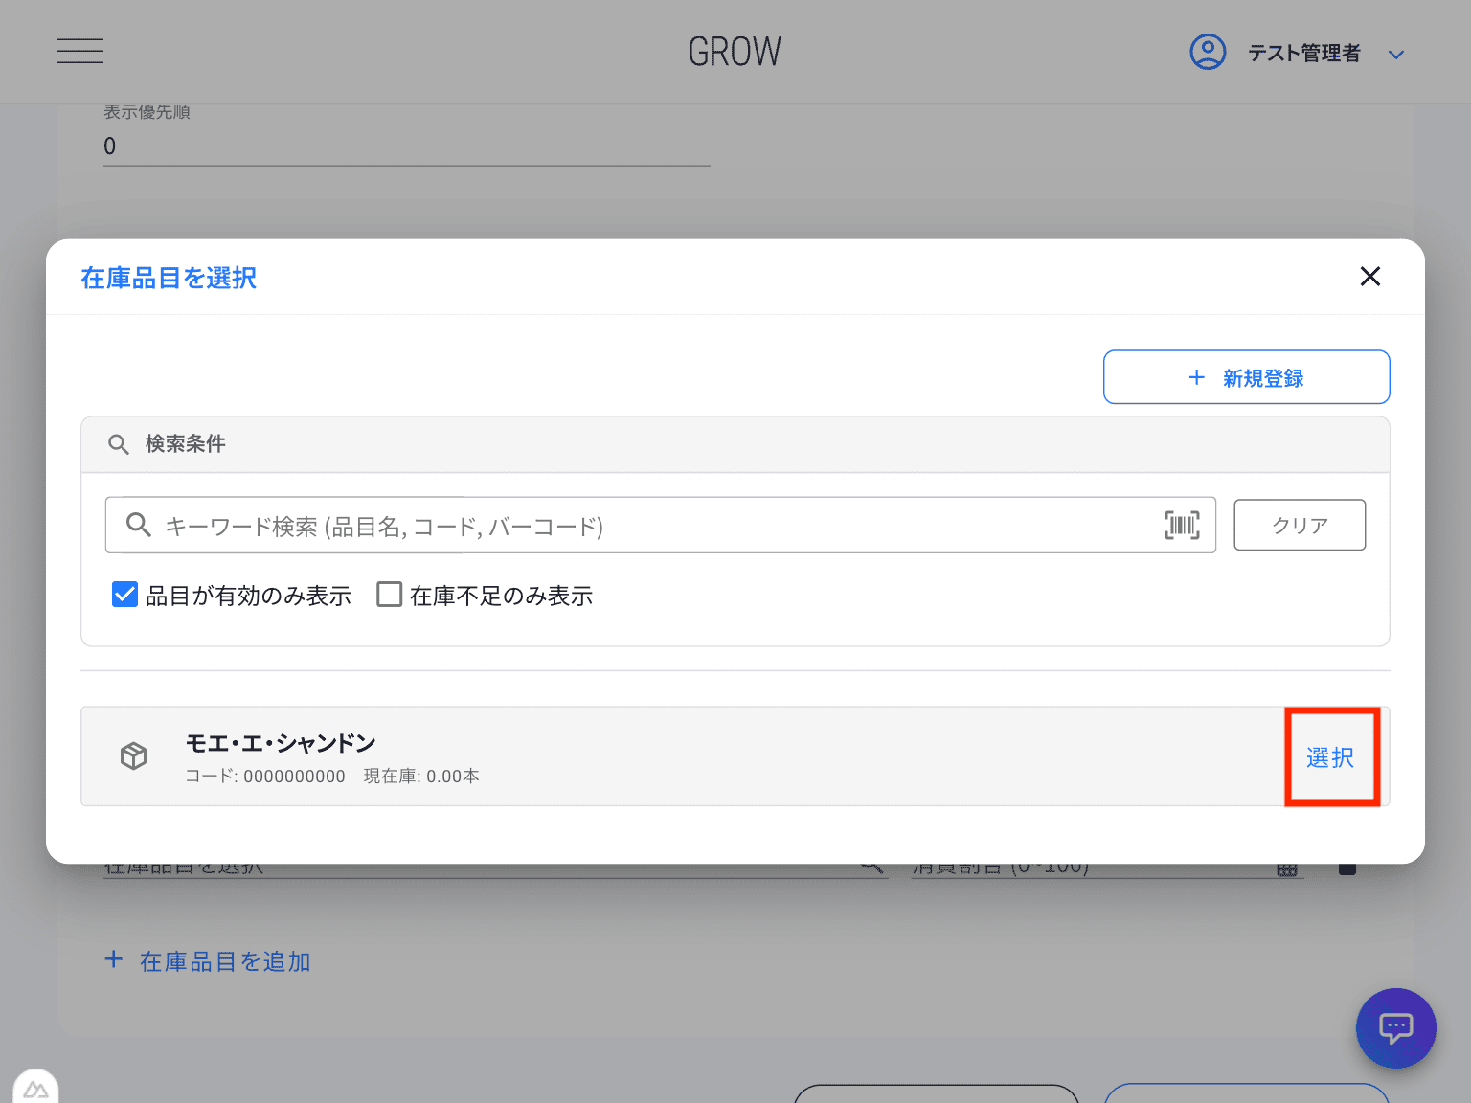Image resolution: width=1471 pixels, height=1103 pixels.
Task: Collapse the 検索条件 panel header
Action: point(735,444)
